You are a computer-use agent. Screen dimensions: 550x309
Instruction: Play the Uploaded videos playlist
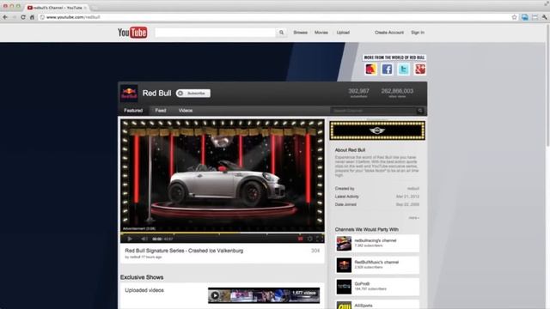pos(215,295)
